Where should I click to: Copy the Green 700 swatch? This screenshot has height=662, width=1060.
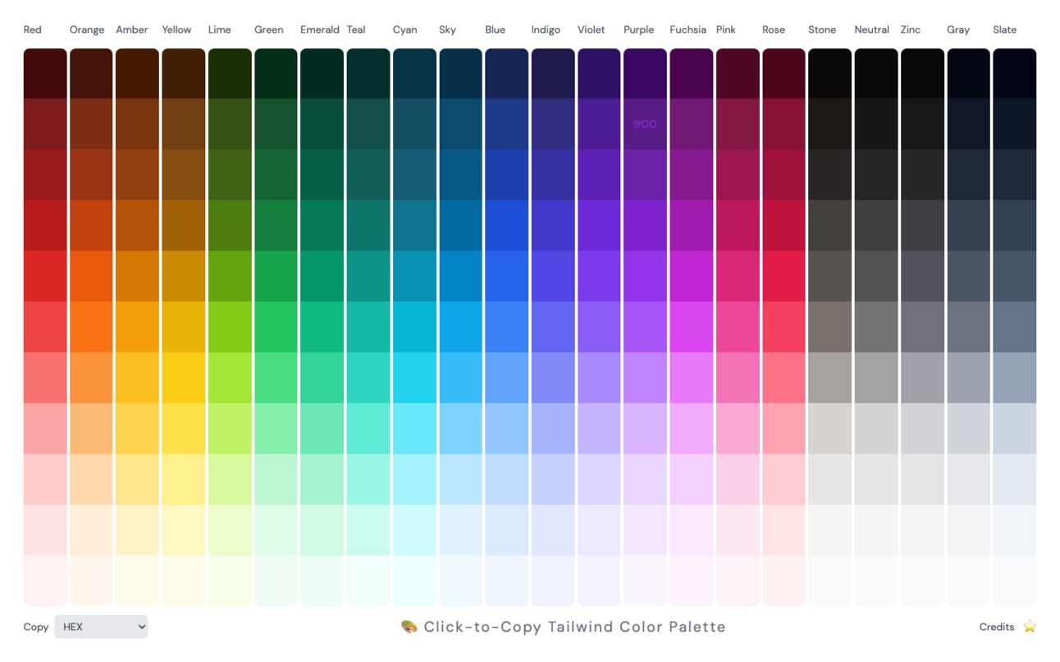pos(276,225)
